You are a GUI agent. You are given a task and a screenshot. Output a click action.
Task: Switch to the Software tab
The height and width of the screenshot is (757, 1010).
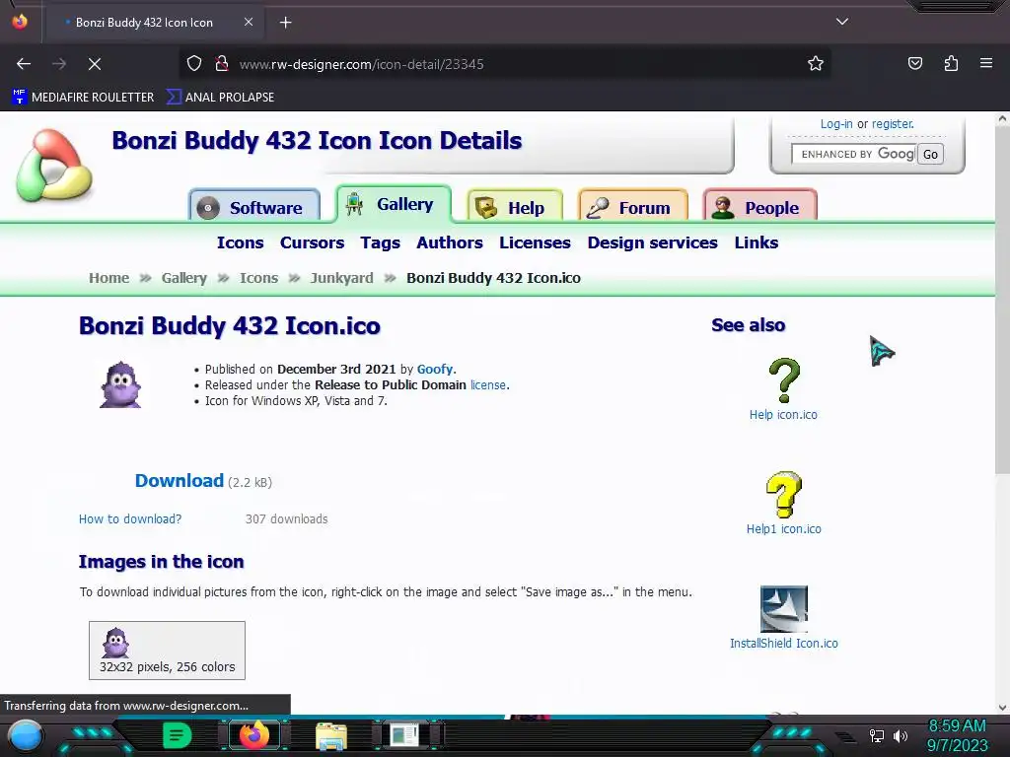[x=254, y=207]
